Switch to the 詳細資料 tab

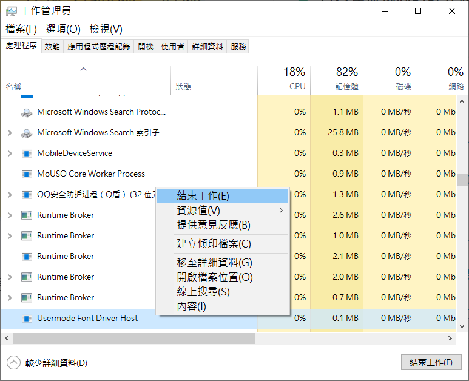tap(208, 46)
